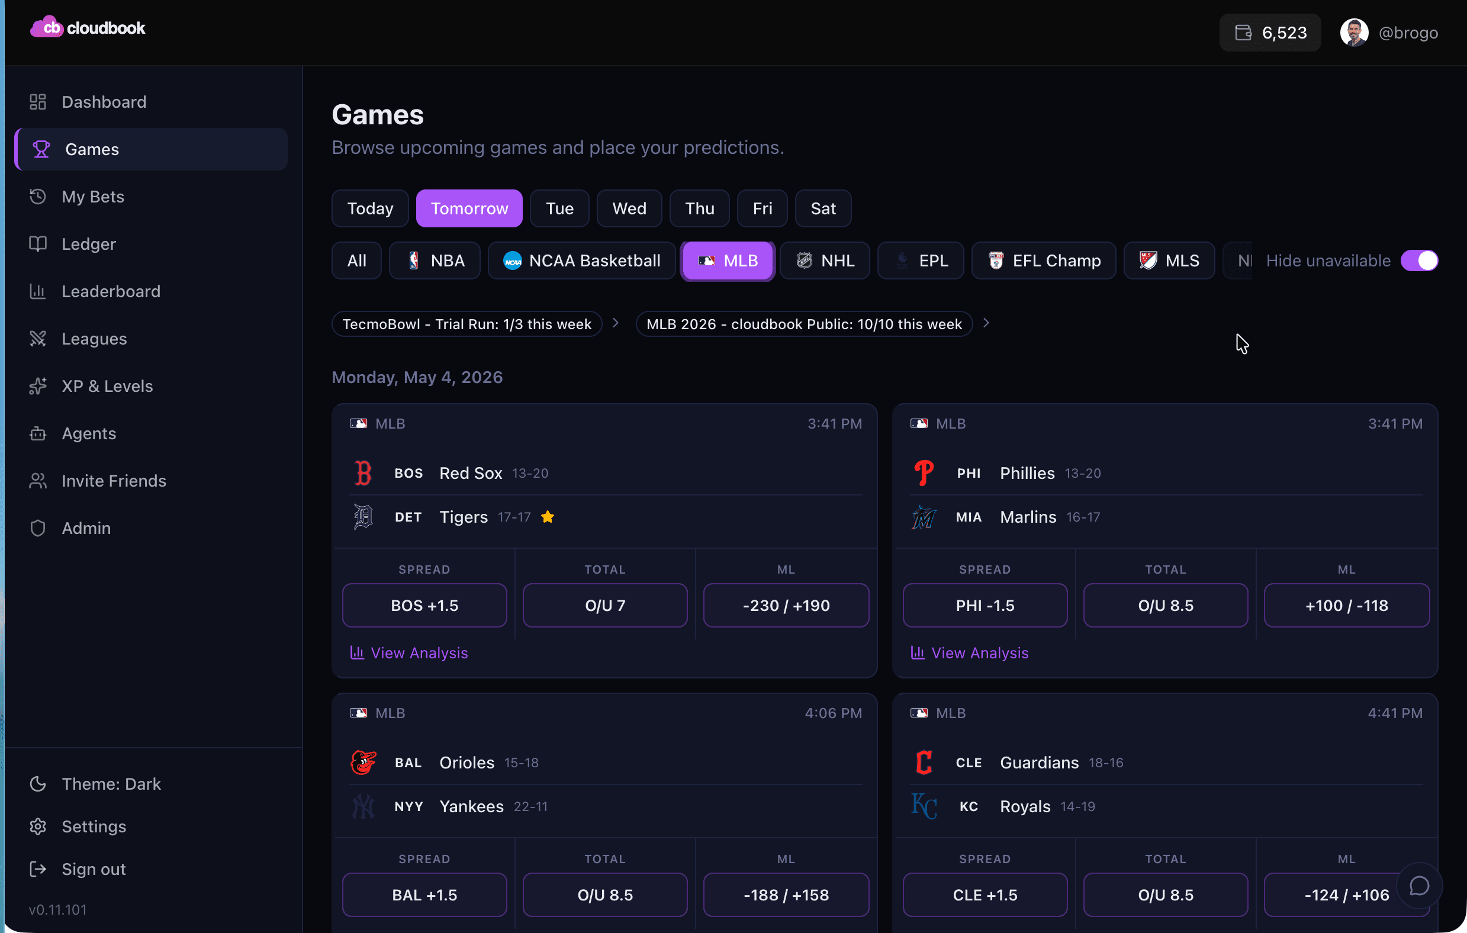The width and height of the screenshot is (1467, 933).
Task: Pick -230 / +190 moneyline
Action: [786, 605]
